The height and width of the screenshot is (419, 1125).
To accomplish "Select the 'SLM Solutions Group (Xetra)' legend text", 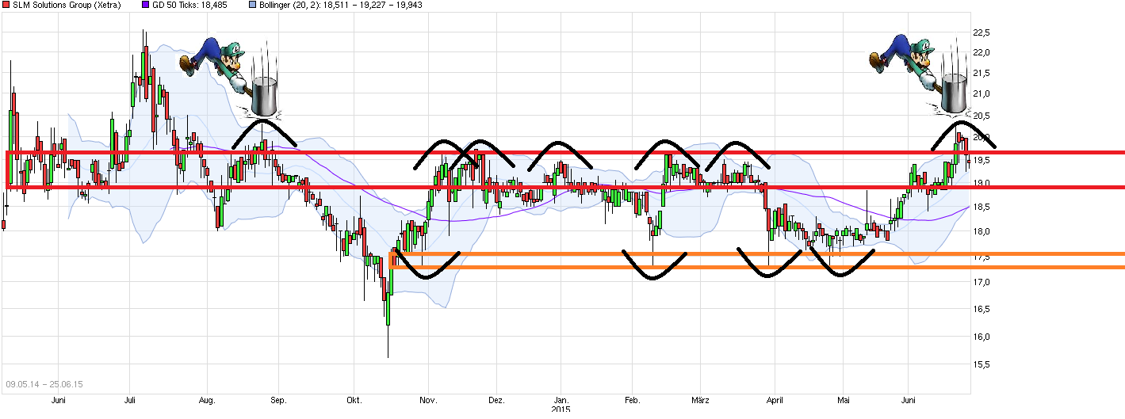I will click(x=67, y=5).
